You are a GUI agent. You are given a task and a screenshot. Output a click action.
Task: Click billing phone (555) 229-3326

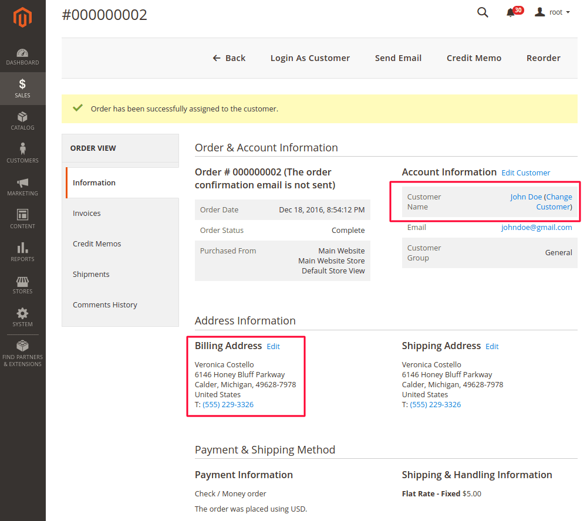point(228,405)
